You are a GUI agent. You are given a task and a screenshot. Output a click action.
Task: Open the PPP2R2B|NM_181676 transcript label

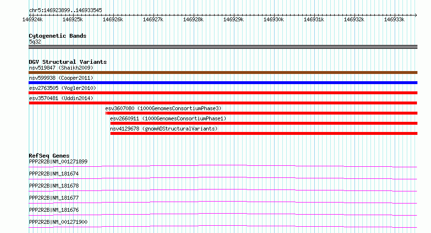tap(54, 210)
